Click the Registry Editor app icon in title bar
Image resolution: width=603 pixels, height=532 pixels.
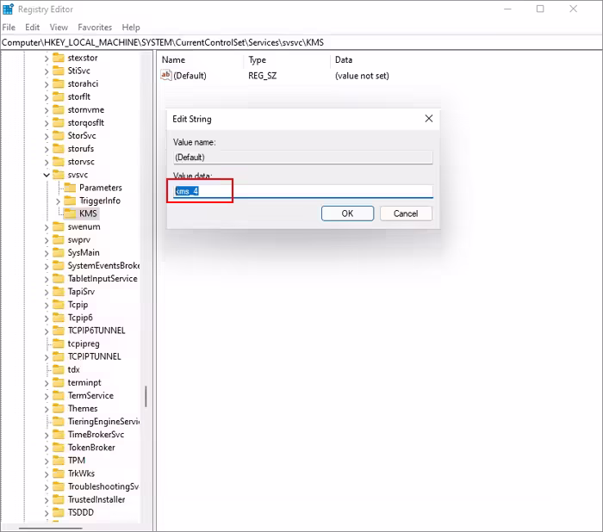pyautogui.click(x=8, y=9)
